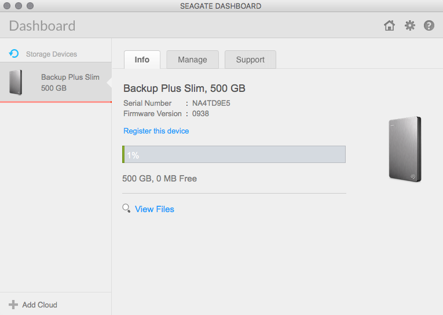Select Backup Plus Slim 500 GB entry
The image size is (443, 315).
click(56, 82)
